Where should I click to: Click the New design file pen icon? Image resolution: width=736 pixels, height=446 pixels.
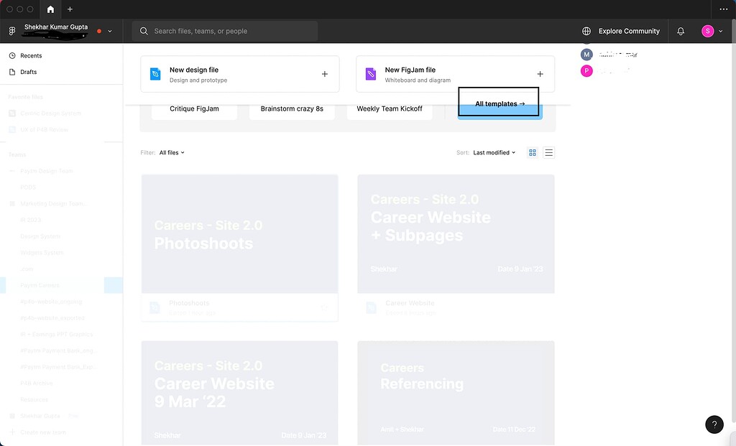click(x=155, y=74)
